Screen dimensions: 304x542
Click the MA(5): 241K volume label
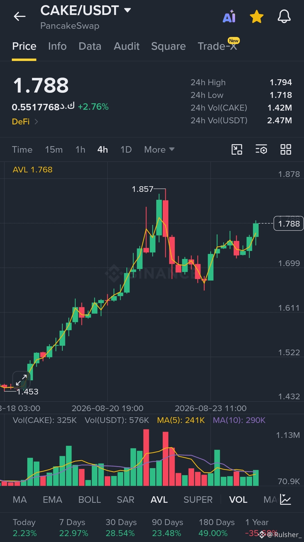point(181,420)
